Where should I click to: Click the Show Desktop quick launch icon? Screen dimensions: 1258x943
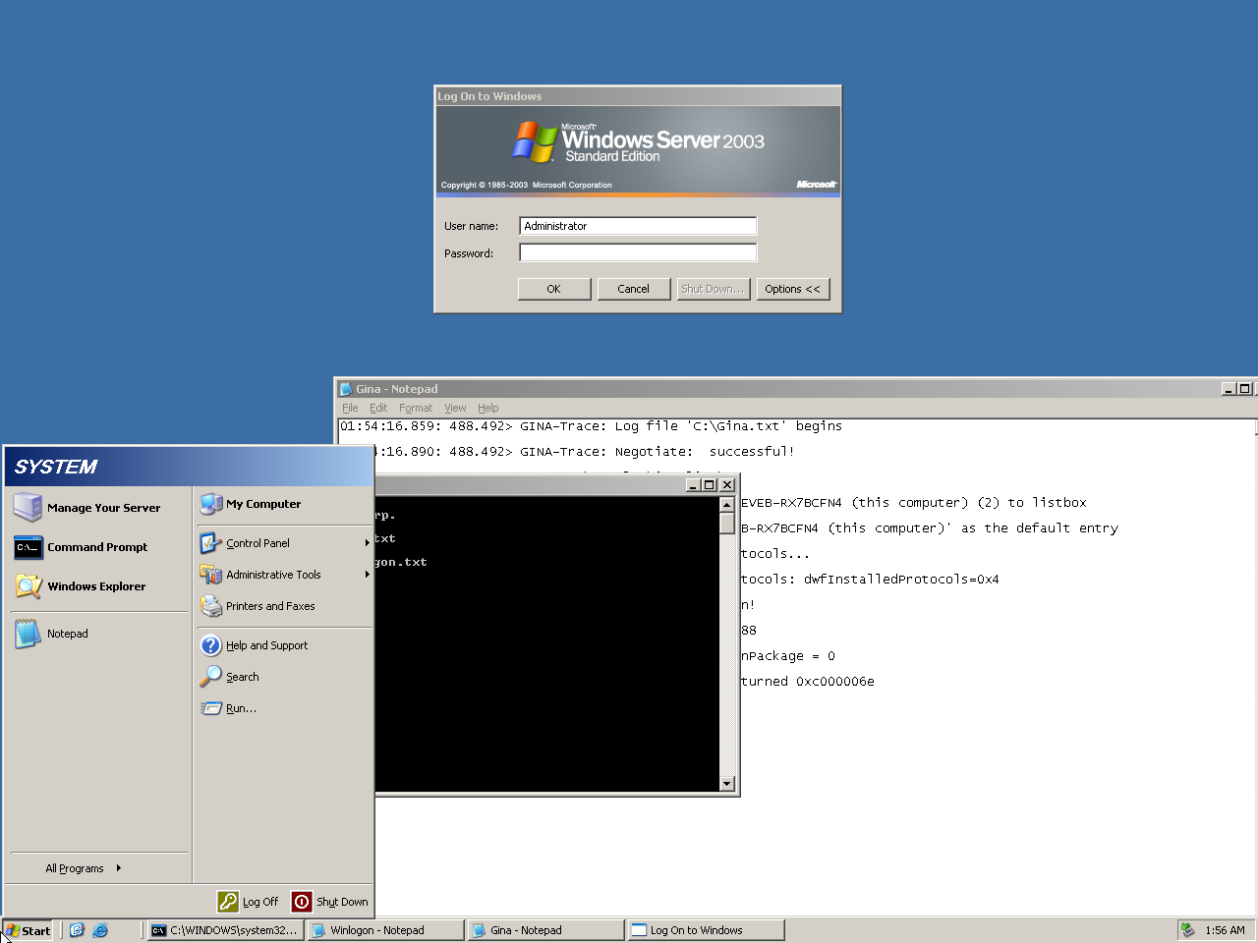(78, 930)
